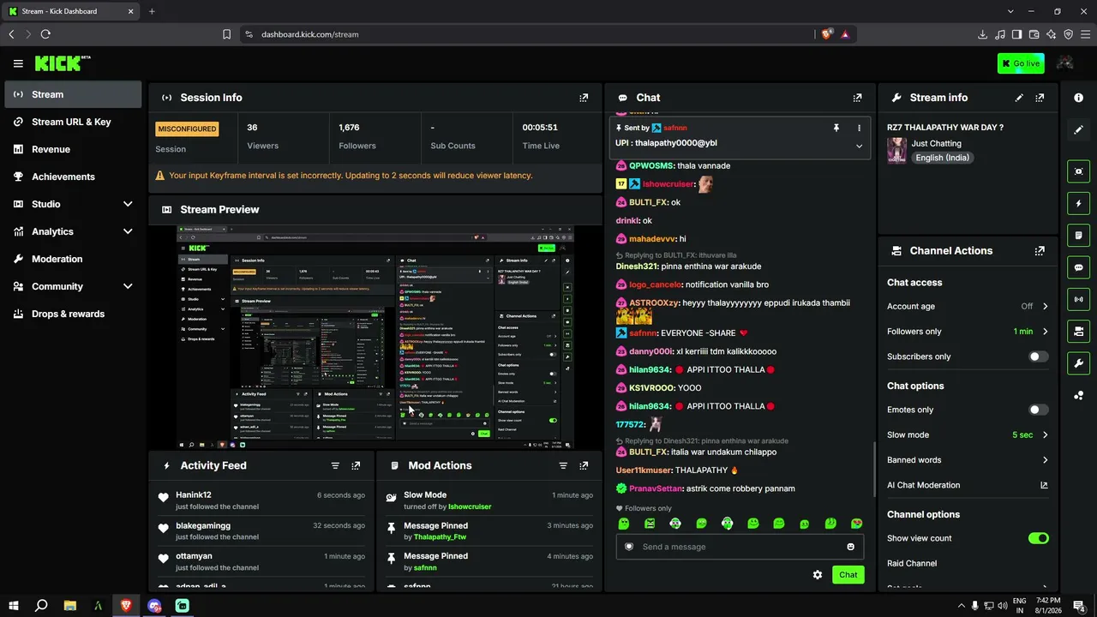The height and width of the screenshot is (617, 1097).
Task: Go to Stream URL & Key
Action: coord(73,122)
